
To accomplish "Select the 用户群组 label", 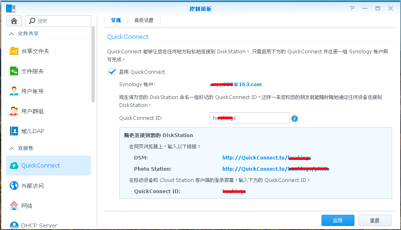I will [x=33, y=111].
